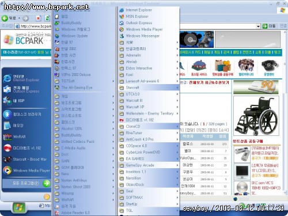Viewport: 288px width, 216px height.
Task: Open the Ahnlab program folder
Action: pos(149,62)
